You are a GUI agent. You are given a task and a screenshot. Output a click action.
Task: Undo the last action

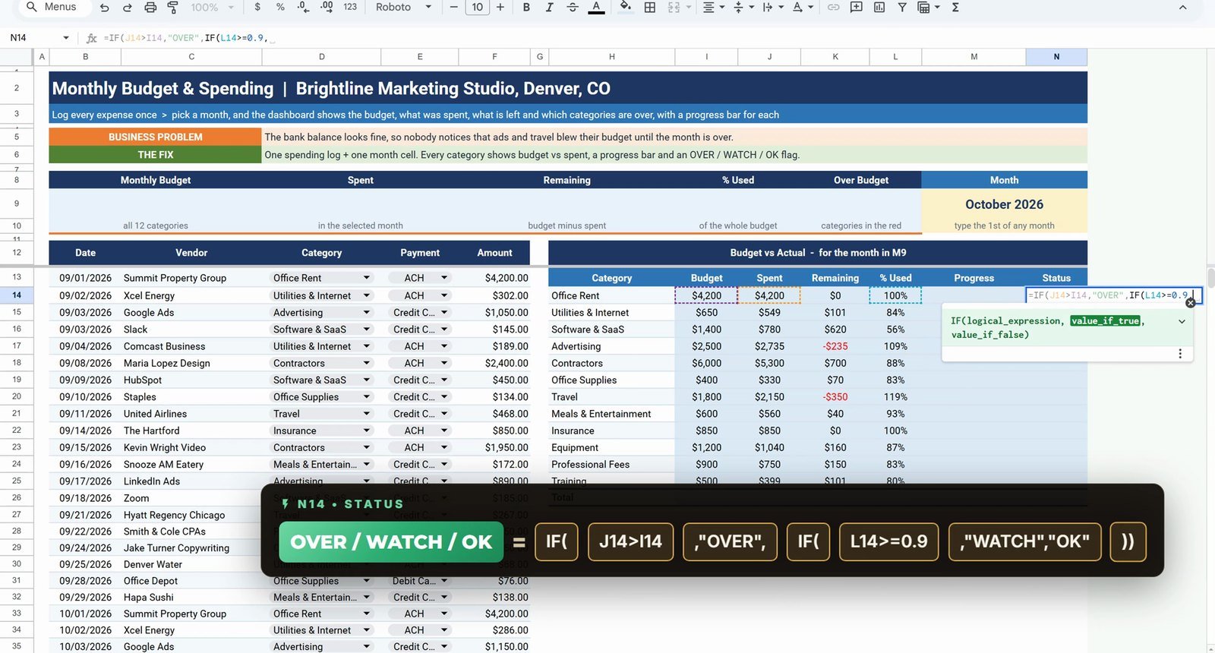tap(104, 7)
